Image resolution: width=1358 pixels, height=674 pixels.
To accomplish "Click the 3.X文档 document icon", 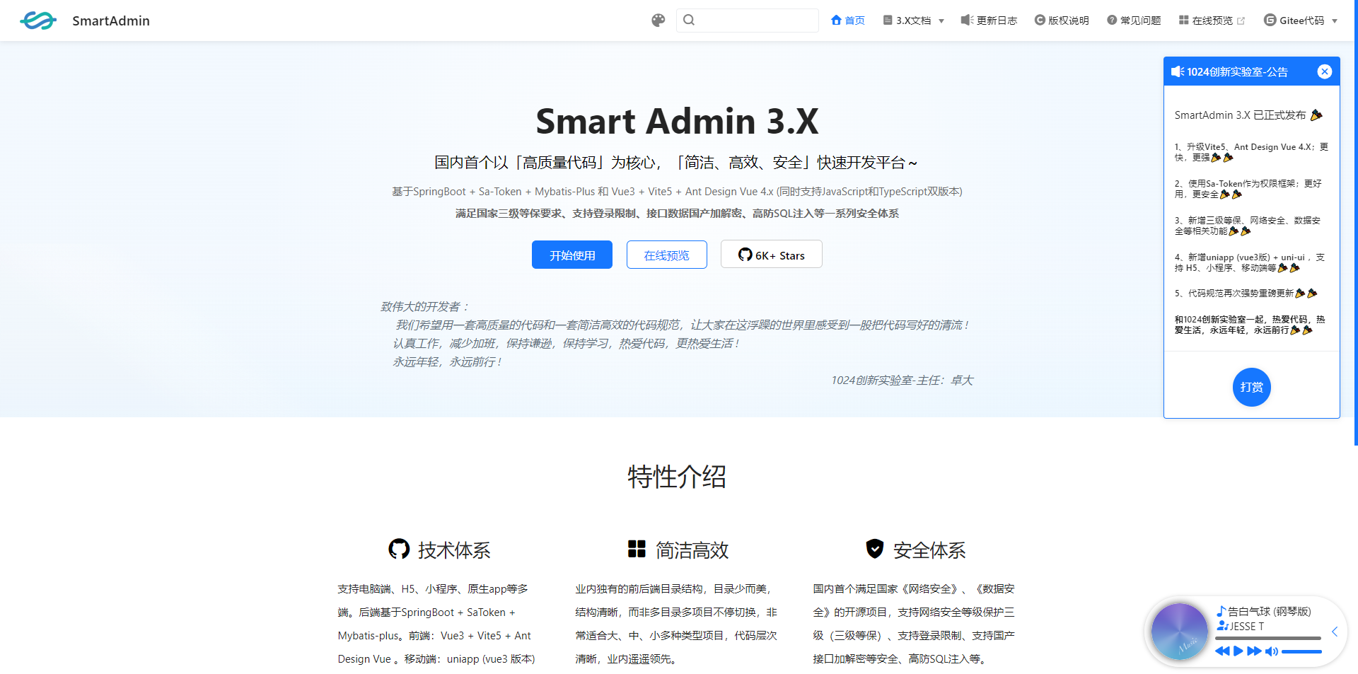I will point(888,21).
